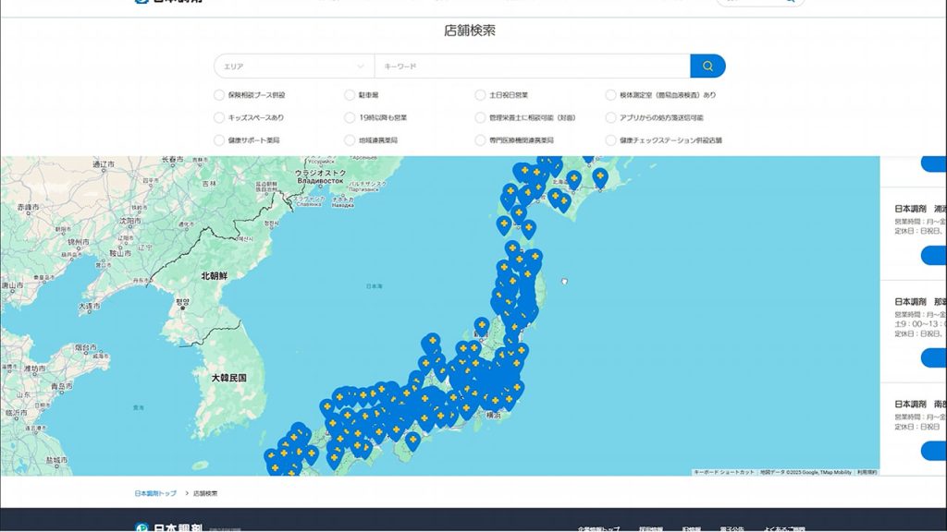The image size is (947, 532).
Task: Open the 日本調剤トップ breadcrumb link
Action: click(155, 493)
